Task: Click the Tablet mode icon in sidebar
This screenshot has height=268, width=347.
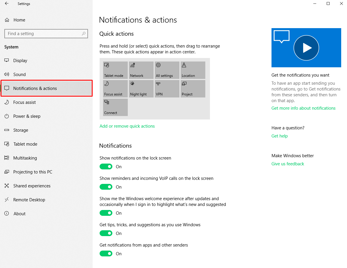Action: 7,144
